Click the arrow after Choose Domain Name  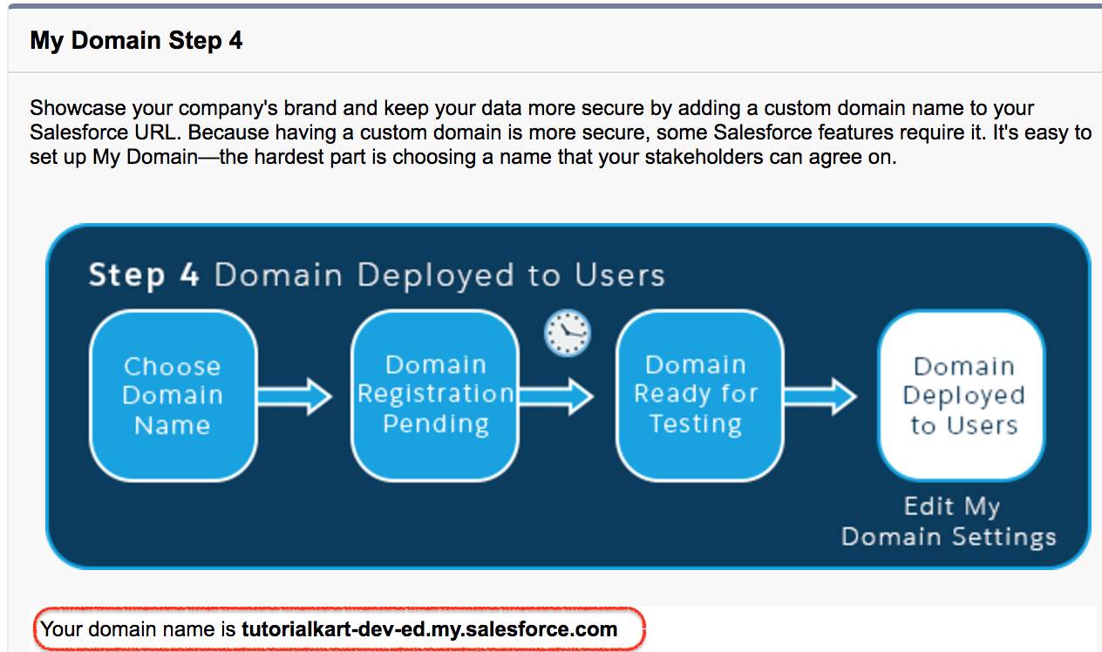[296, 397]
